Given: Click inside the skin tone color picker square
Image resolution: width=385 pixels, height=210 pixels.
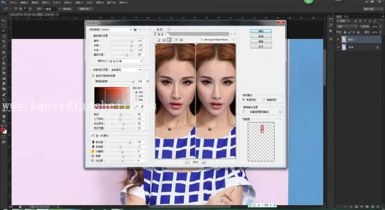Looking at the screenshot, I should [x=112, y=96].
